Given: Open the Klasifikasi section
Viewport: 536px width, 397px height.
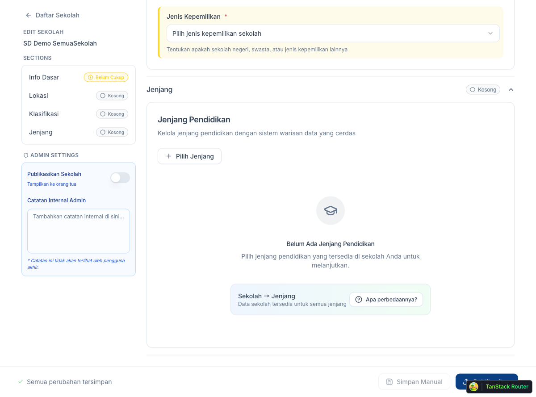Looking at the screenshot, I should pos(44,114).
